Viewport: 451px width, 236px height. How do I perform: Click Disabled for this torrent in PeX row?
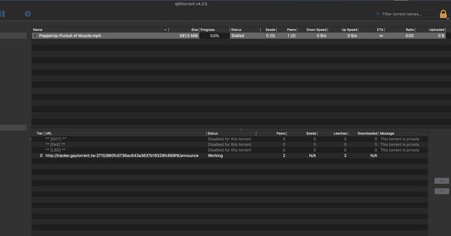coord(229,144)
